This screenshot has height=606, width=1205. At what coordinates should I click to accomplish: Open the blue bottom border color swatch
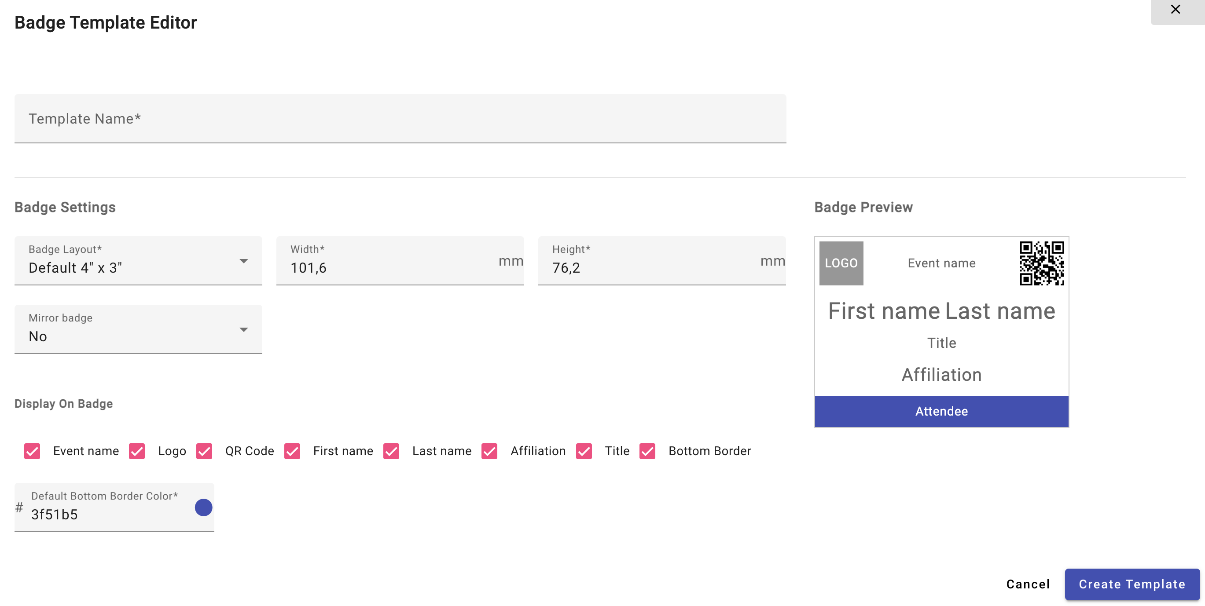[203, 507]
